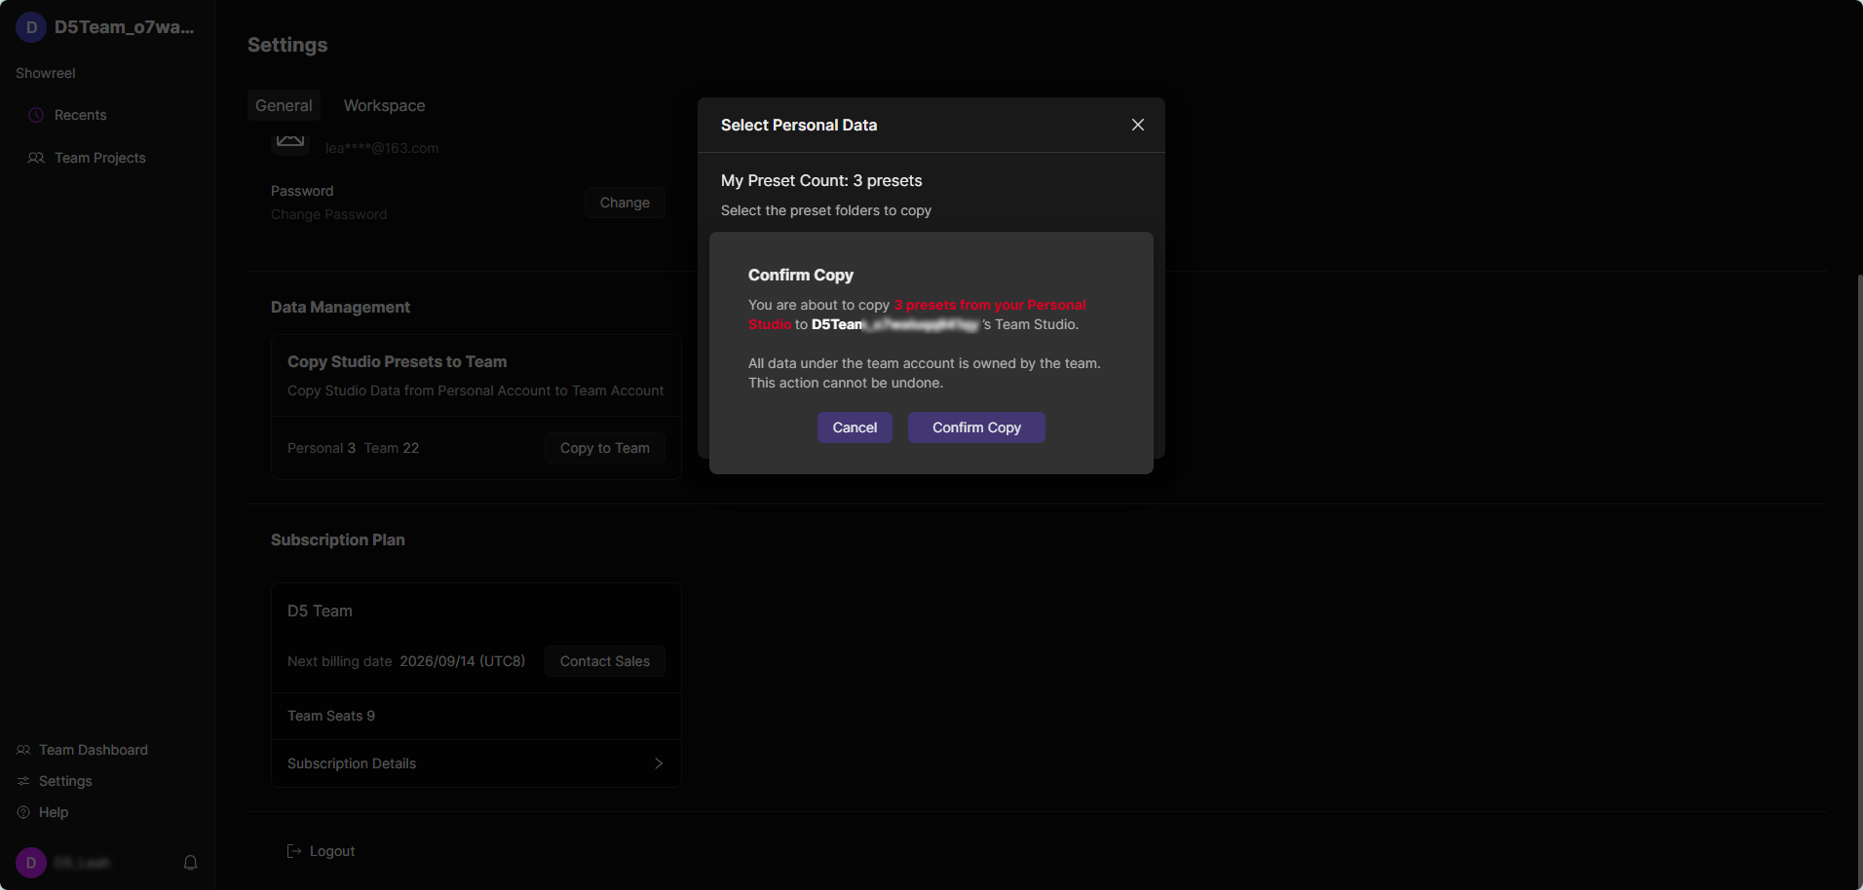Click the Subscription Details row
Image resolution: width=1863 pixels, height=890 pixels.
click(475, 763)
